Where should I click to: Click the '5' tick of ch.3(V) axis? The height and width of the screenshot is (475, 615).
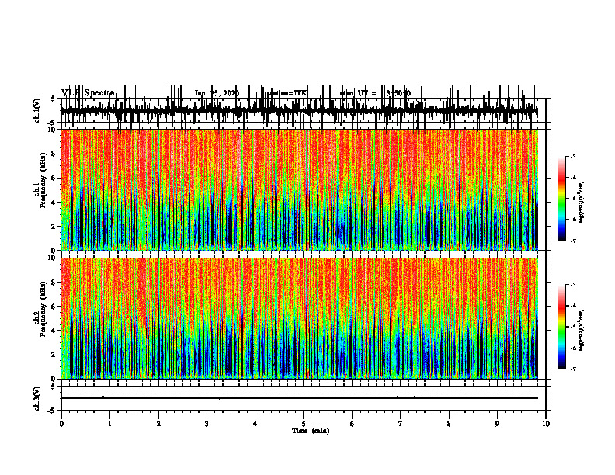(x=54, y=387)
